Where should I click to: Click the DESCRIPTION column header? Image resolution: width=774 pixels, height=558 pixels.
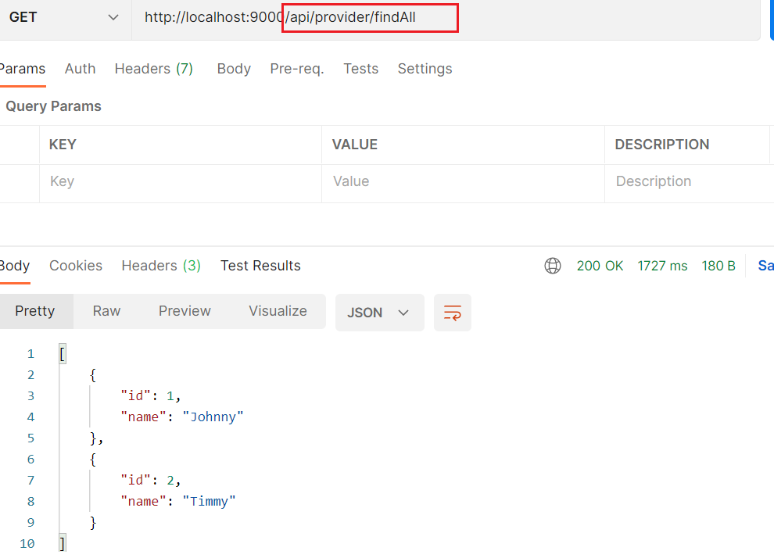tap(662, 145)
